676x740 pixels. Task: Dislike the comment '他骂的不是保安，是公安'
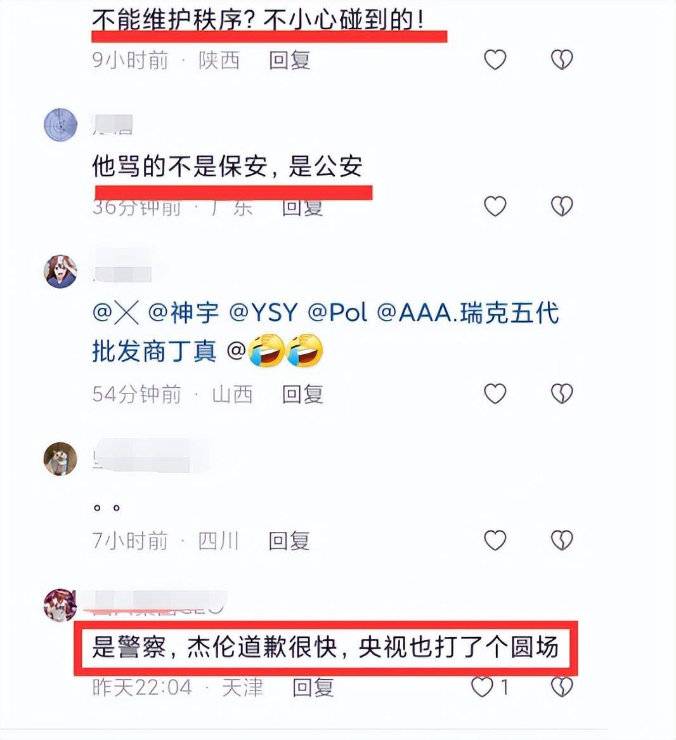(x=562, y=207)
